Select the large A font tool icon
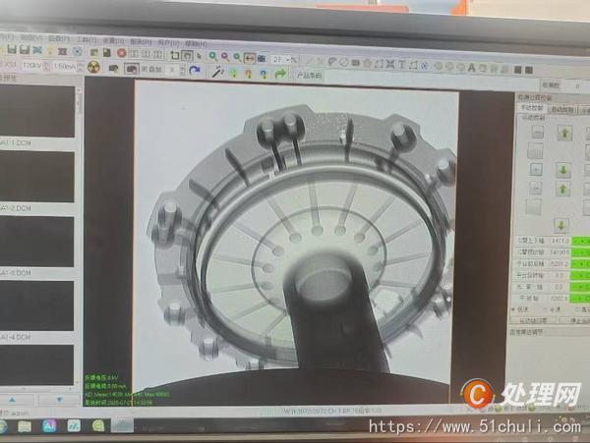Screen dimensions: 590x443 pyautogui.click(x=471, y=68)
